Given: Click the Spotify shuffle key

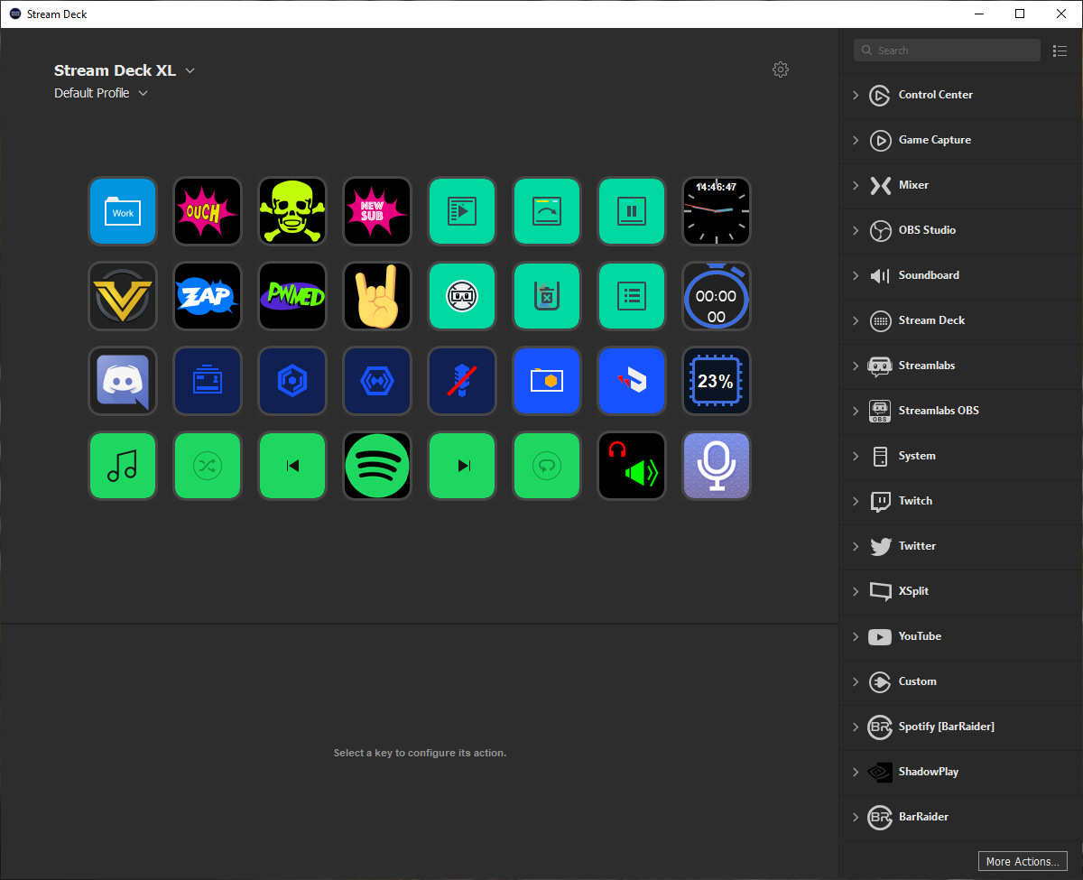Looking at the screenshot, I should pyautogui.click(x=208, y=466).
